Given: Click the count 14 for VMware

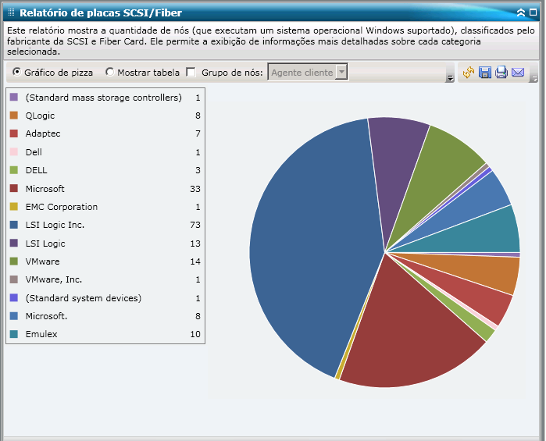Looking at the screenshot, I should pos(195,261).
